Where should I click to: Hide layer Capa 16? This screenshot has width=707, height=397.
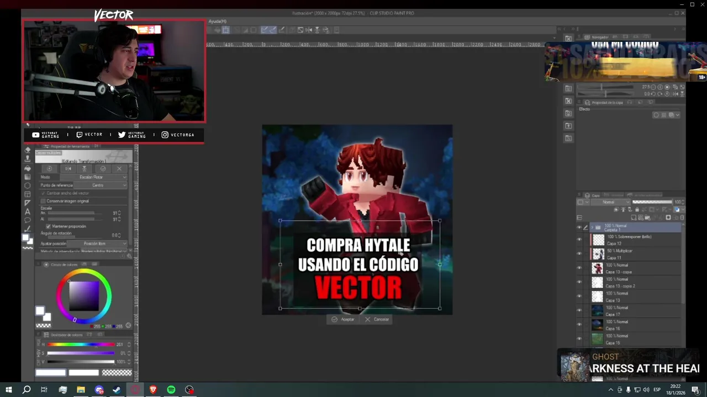pos(579,324)
